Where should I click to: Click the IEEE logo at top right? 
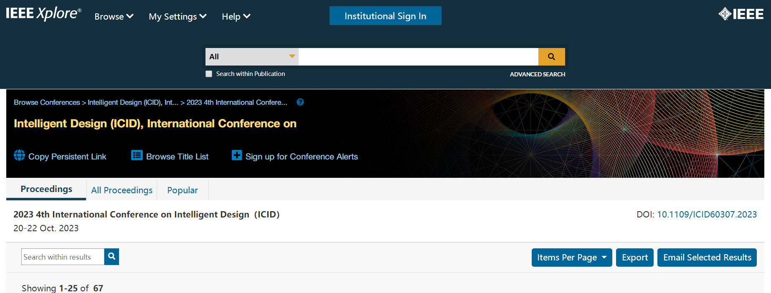741,14
